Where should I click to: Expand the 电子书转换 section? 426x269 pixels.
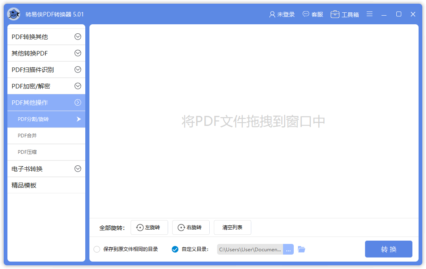pos(46,169)
